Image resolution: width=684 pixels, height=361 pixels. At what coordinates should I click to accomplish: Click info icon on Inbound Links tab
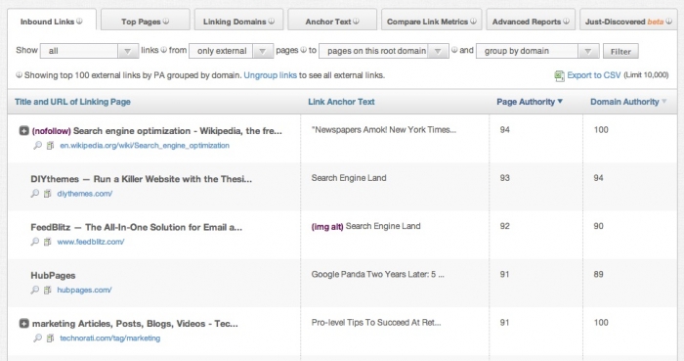pyautogui.click(x=79, y=21)
